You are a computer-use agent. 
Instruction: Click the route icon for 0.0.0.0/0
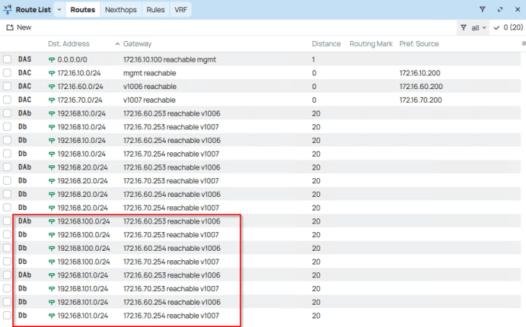tap(52, 60)
